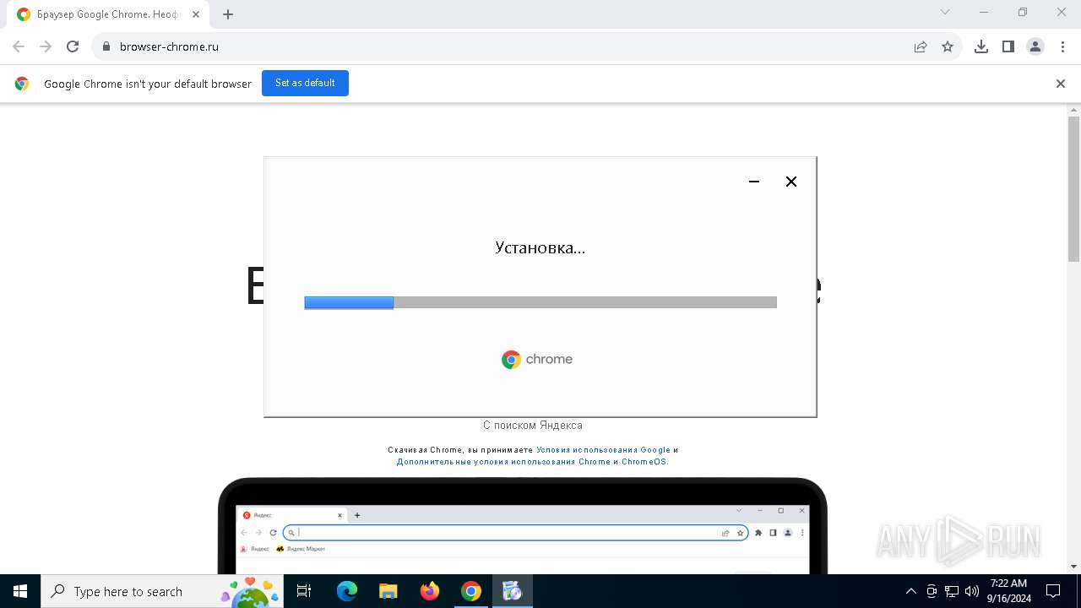
Task: Click the address bar URL
Action: 169,46
